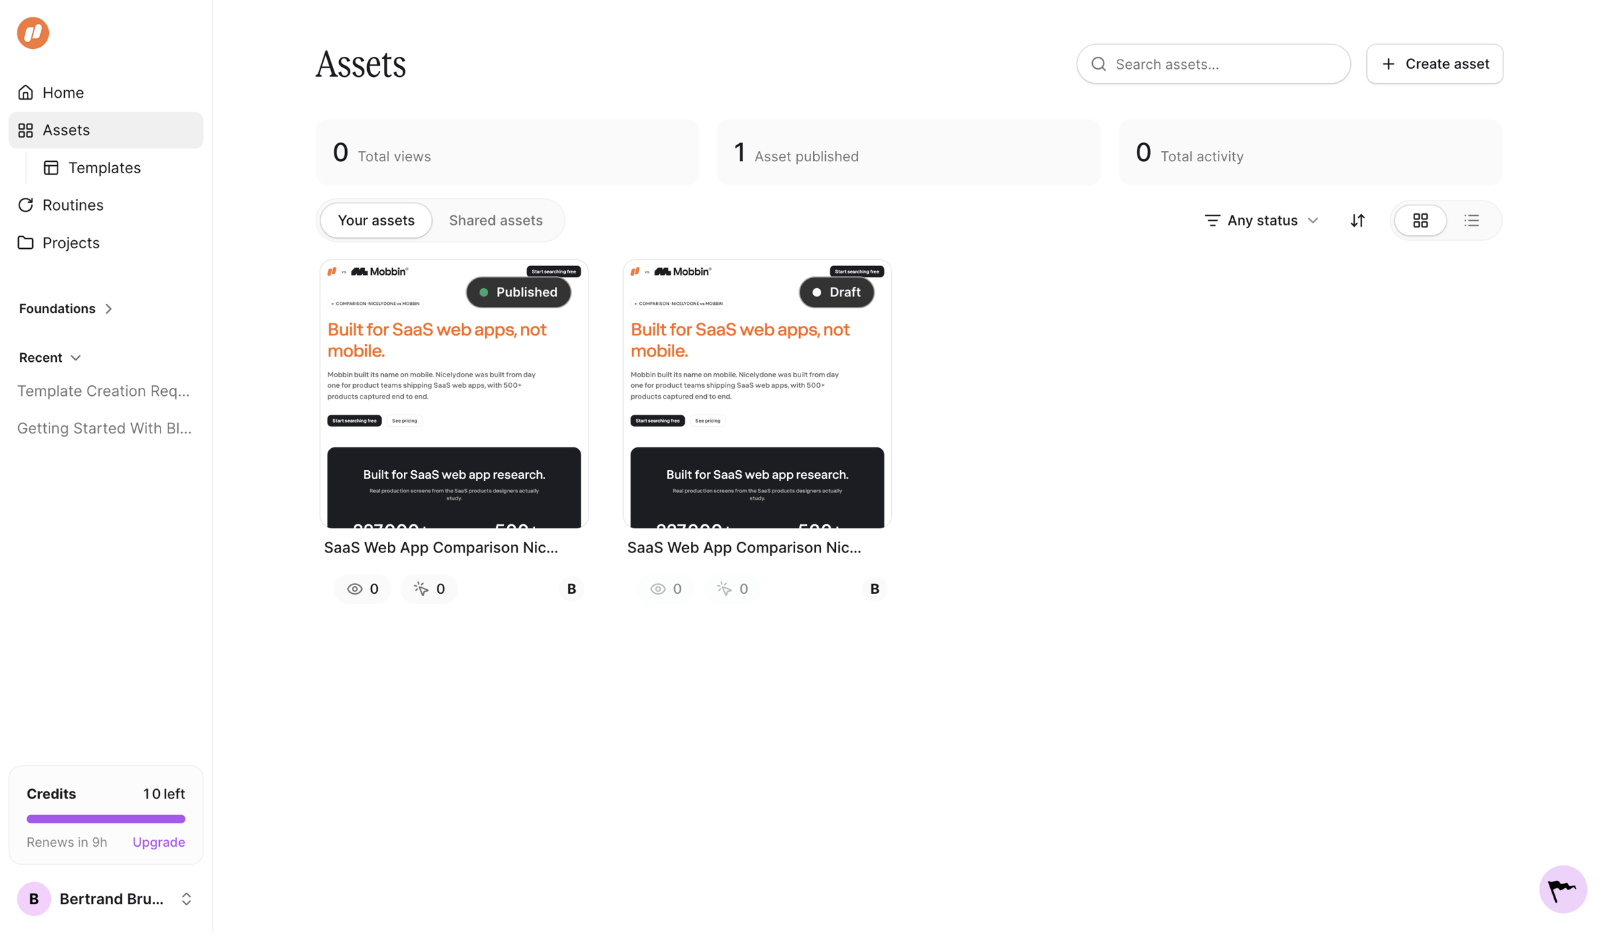
Task: Click the Draft status badge
Action: tap(836, 292)
